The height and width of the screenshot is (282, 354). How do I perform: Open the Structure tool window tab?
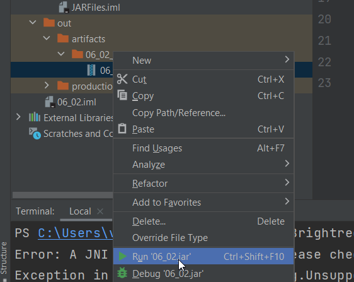pos(4,258)
